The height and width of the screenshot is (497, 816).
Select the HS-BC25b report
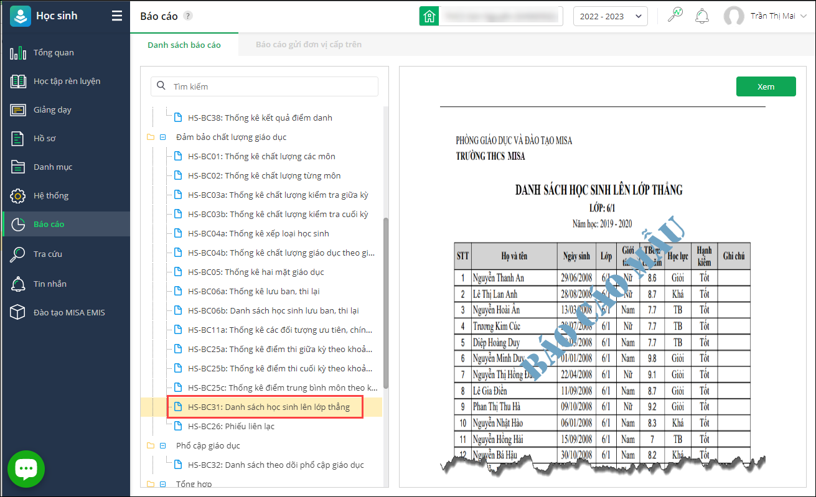(281, 369)
